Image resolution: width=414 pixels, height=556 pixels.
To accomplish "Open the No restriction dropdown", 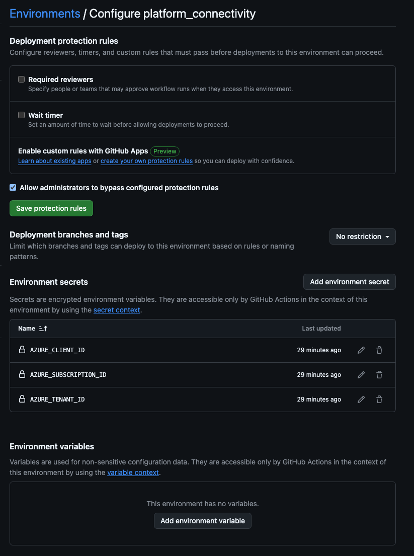I will pos(362,236).
